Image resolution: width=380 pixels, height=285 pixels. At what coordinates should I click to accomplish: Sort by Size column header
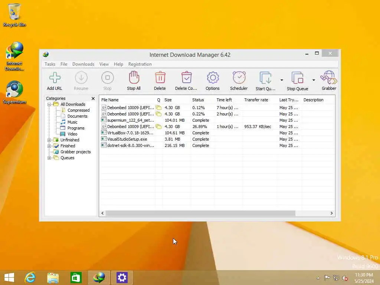pyautogui.click(x=176, y=100)
